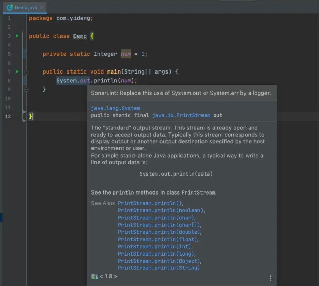
Task: Click the 'package' keyword on line 1
Action: point(41,18)
